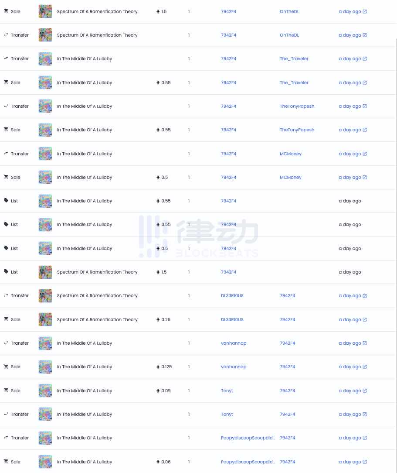Click 'a day ago' link in DL33R10US Sale row

coord(349,319)
